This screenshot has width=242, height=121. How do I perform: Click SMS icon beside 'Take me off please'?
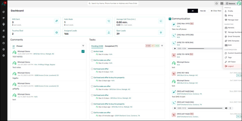[174, 24]
